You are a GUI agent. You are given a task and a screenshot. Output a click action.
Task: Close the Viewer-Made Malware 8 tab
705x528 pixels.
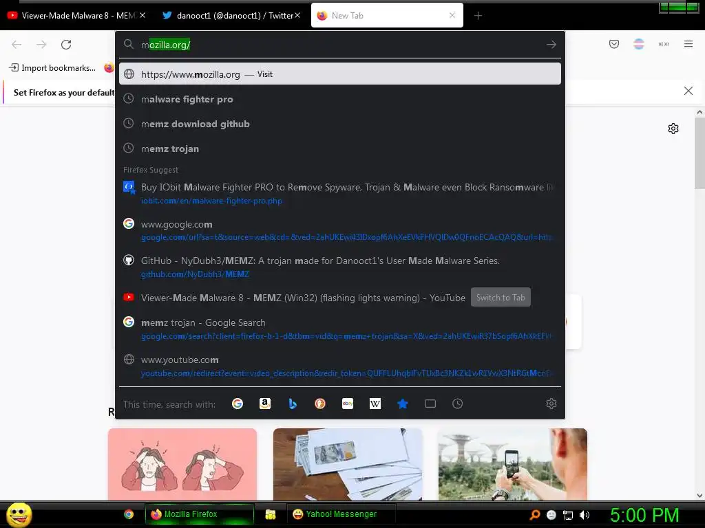143,15
